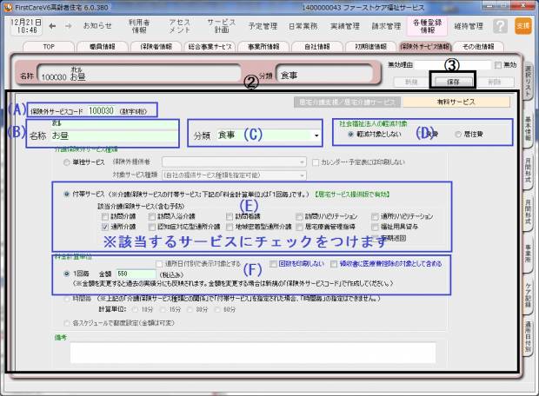The width and height of the screenshot is (539, 396).
Task: Open the お知らせ notifications menu
Action: click(x=97, y=26)
